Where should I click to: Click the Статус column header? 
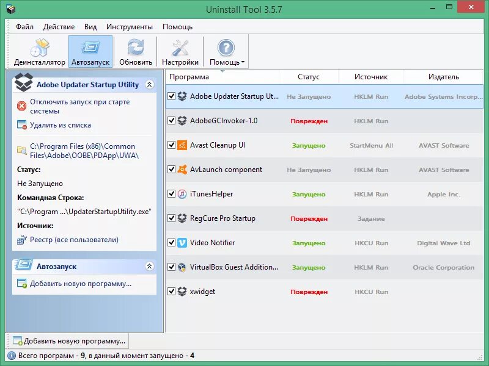click(309, 77)
